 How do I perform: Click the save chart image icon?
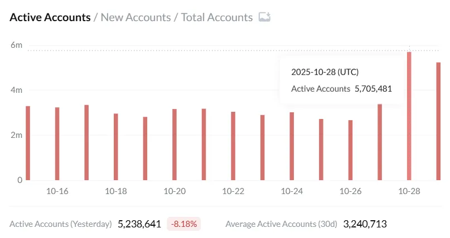coord(264,17)
